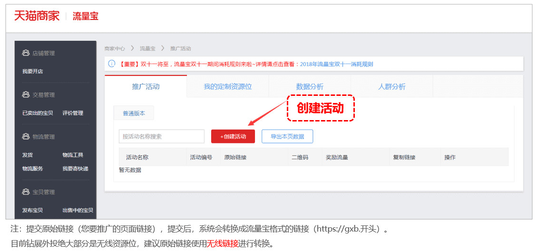Focus the 按活动名称搜索 search field
The image size is (537, 252).
pos(162,136)
